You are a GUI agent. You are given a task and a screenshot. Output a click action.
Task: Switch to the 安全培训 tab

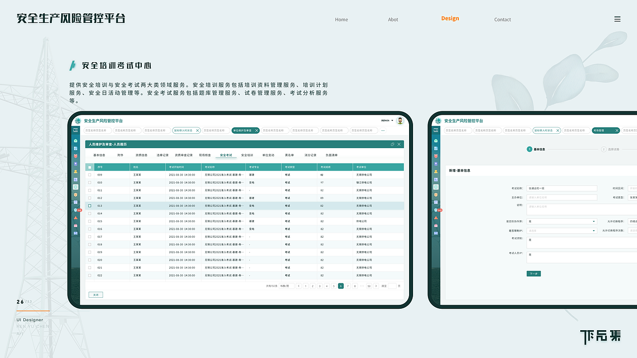click(248, 155)
